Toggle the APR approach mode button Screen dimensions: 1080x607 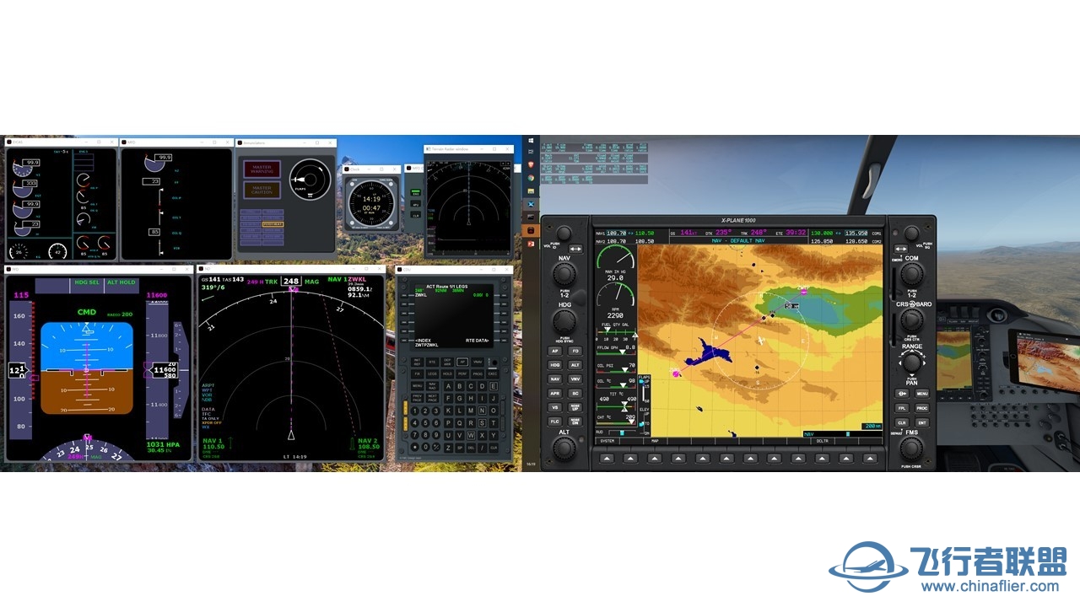[554, 393]
